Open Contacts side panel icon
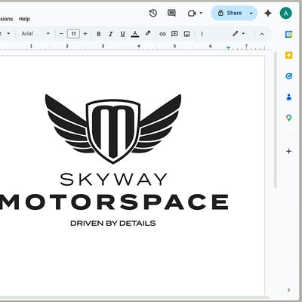This screenshot has height=302, width=302. 288,97
